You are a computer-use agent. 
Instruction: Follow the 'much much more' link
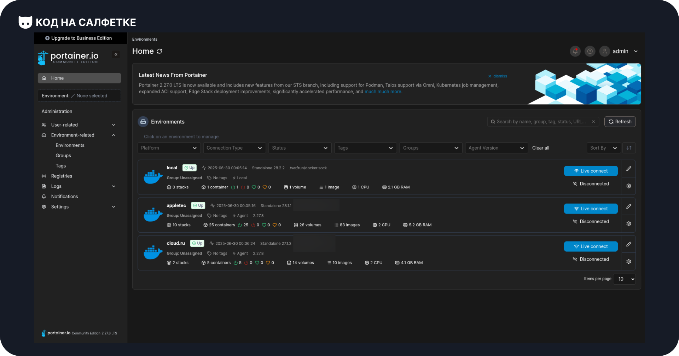383,92
